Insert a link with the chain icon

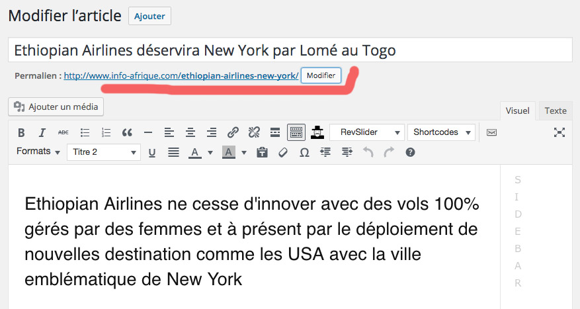(x=233, y=132)
